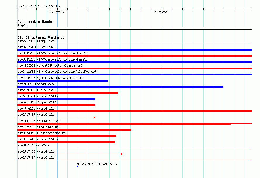This screenshot has height=178, width=260.
Task: Click the esv3643231 red variant bar
Action: [134, 56]
